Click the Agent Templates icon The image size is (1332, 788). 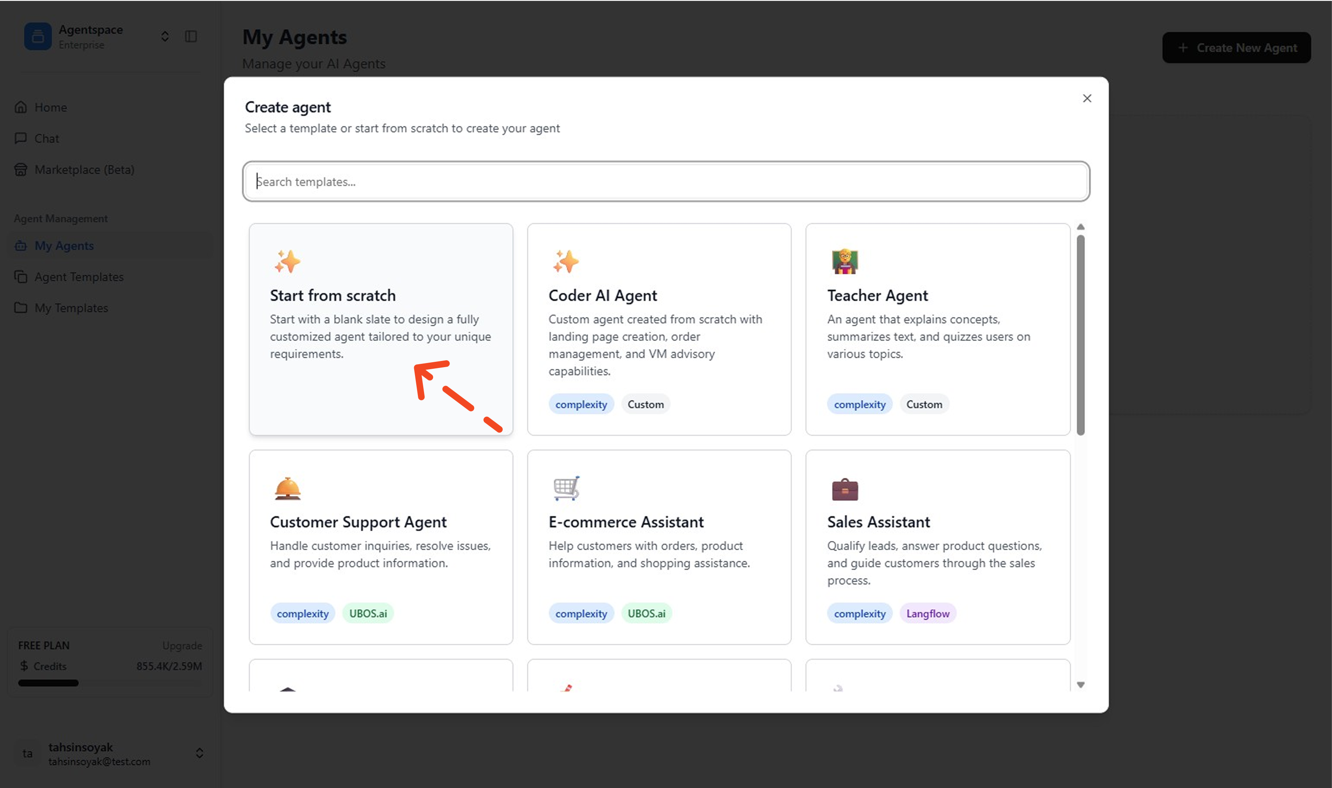point(21,276)
